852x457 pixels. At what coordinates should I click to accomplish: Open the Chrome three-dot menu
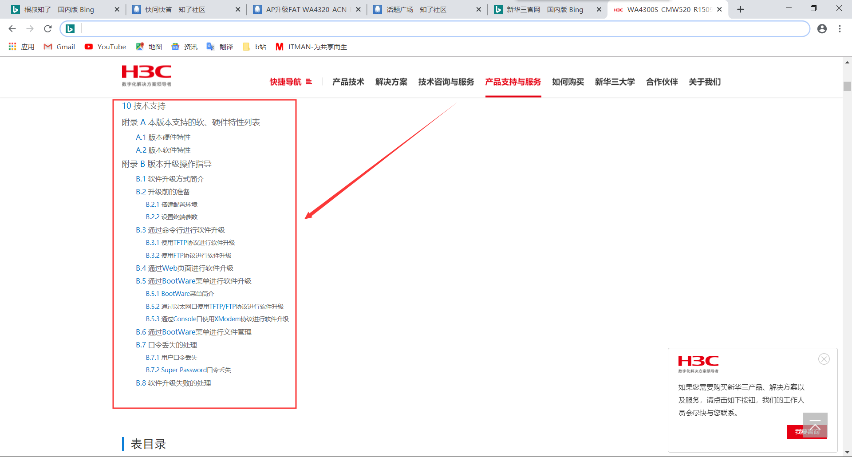tap(840, 29)
